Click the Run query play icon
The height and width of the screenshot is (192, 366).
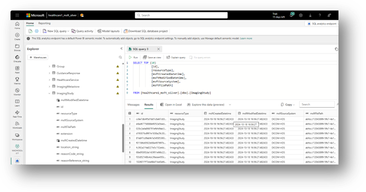point(130,57)
